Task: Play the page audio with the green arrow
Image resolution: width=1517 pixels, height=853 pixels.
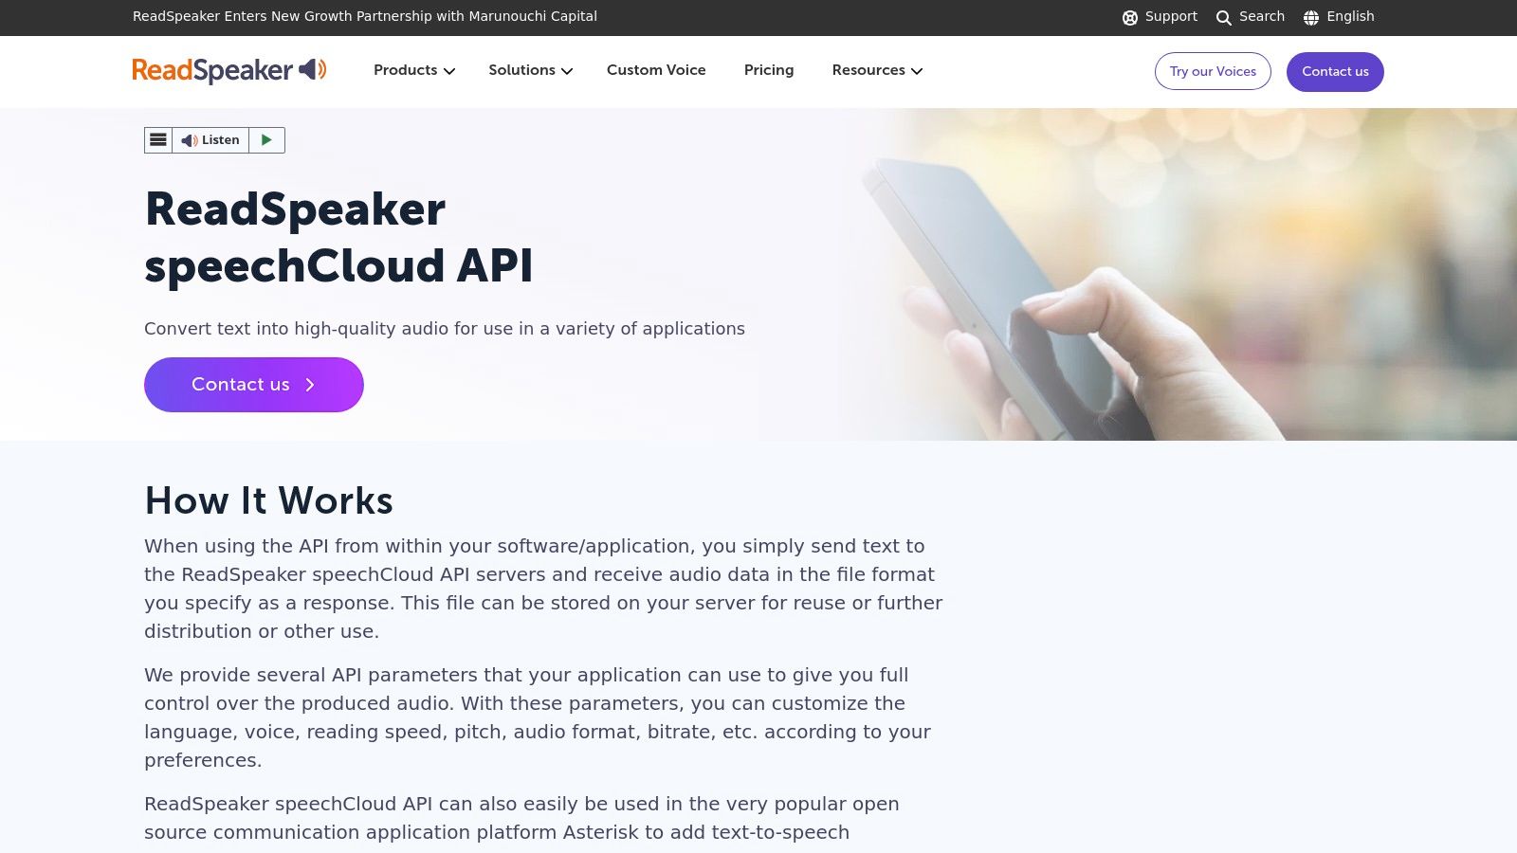Action: [x=266, y=140]
